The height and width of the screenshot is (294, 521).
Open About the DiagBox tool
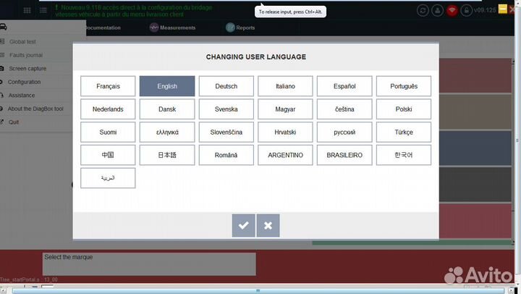tap(35, 109)
